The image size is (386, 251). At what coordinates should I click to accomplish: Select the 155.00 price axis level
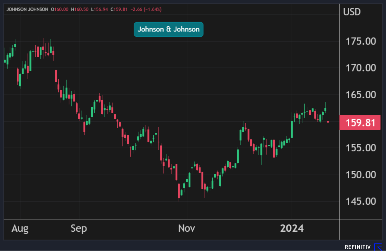(x=360, y=148)
